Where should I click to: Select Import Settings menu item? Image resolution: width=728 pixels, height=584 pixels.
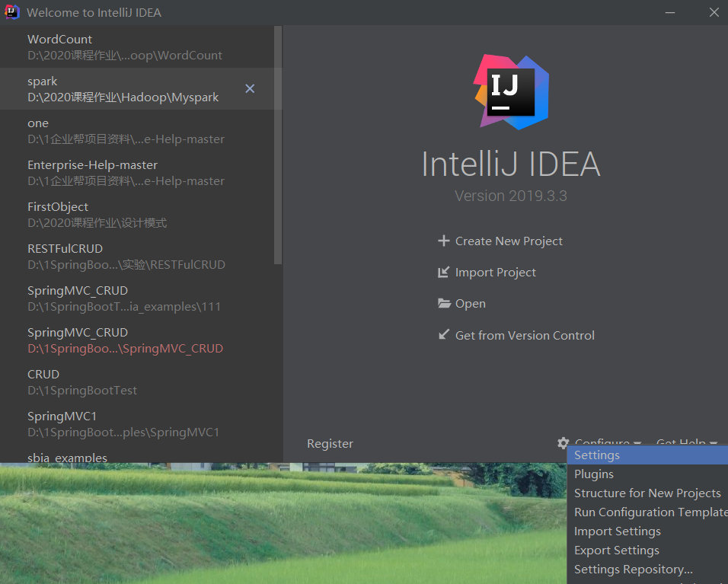click(x=617, y=531)
